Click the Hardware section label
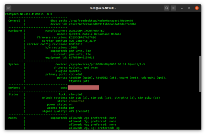This screenshot has height=135, width=206. [15, 31]
